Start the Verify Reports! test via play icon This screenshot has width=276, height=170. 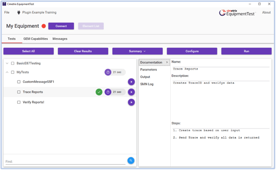(x=131, y=102)
